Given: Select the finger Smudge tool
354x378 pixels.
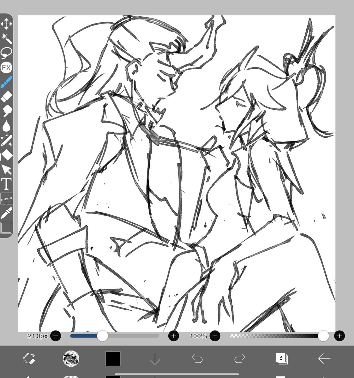Looking at the screenshot, I should [x=7, y=110].
